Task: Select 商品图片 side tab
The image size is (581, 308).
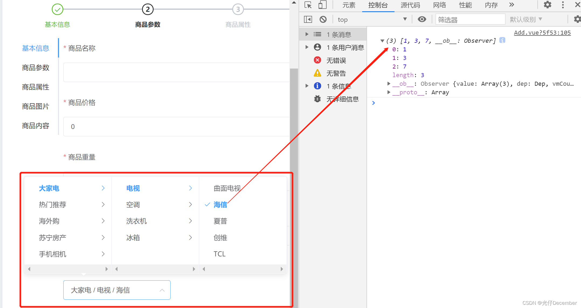Action: point(36,106)
